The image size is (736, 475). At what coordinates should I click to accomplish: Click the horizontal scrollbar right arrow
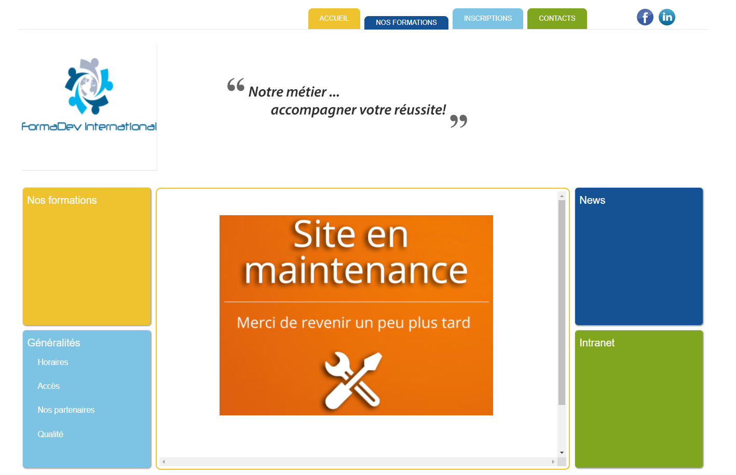tap(553, 462)
